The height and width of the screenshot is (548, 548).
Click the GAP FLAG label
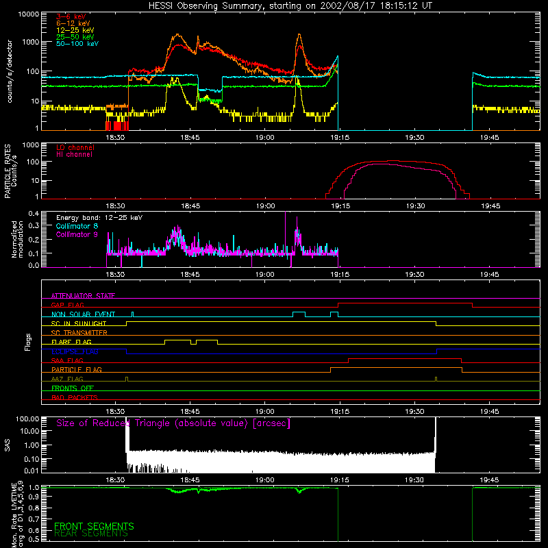pyautogui.click(x=67, y=305)
